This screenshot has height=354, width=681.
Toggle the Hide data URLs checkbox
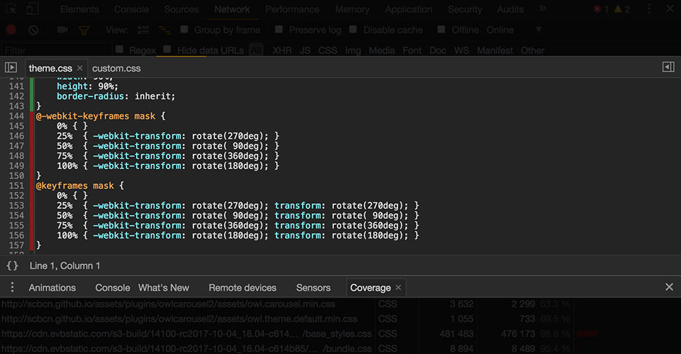coord(167,49)
